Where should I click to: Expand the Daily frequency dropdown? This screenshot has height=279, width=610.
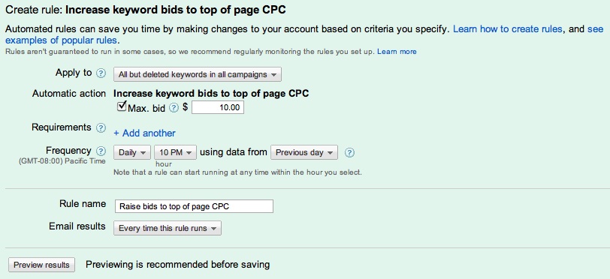pyautogui.click(x=132, y=152)
